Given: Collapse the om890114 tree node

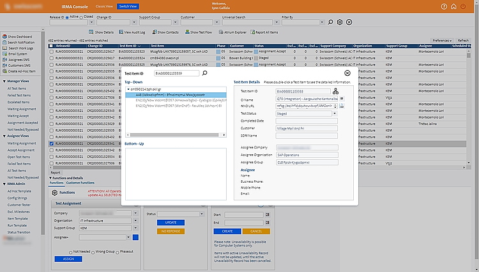Looking at the screenshot, I should click(130, 89).
